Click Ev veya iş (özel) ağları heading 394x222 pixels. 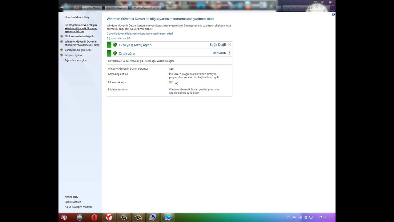coord(135,45)
